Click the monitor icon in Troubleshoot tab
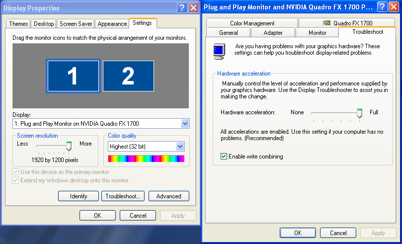 click(219, 51)
